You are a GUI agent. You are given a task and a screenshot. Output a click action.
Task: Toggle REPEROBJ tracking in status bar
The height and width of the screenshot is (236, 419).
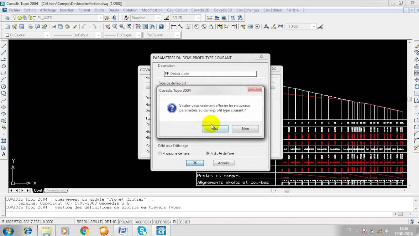162,222
